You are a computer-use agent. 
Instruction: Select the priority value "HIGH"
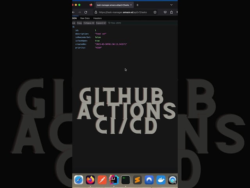click(x=98, y=48)
